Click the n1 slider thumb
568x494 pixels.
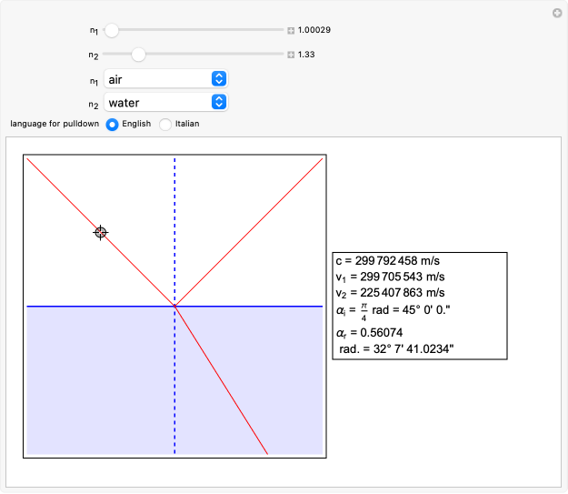point(112,30)
